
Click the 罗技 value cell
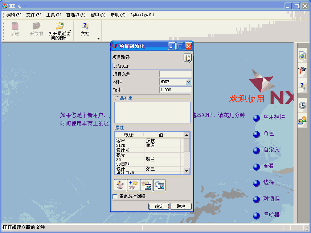click(x=163, y=141)
